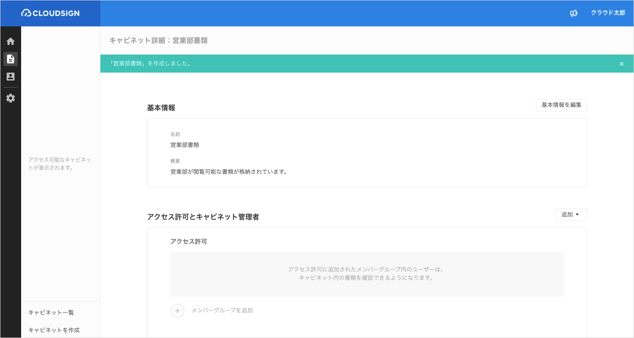Open the クラウド太郎 user menu

point(608,13)
